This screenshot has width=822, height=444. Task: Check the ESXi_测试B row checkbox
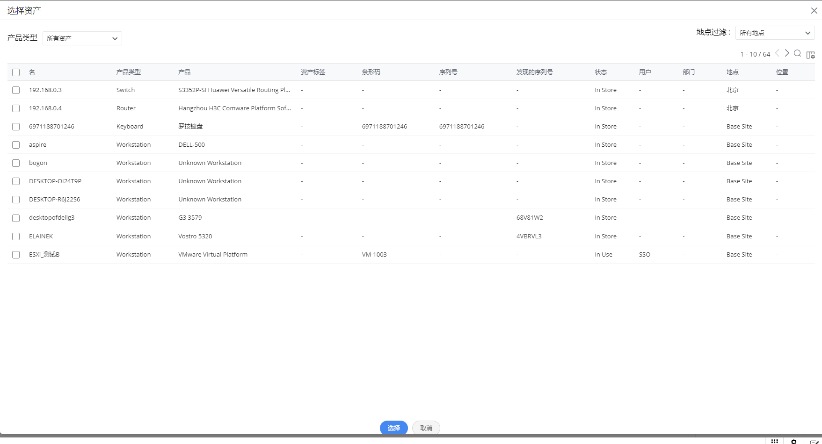(x=16, y=255)
